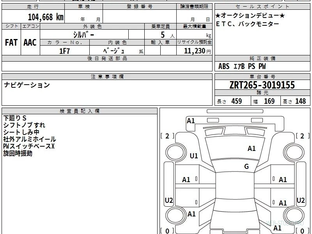Select the width value 幅 169
Viewport: 312px width, 234px height.
click(264, 101)
